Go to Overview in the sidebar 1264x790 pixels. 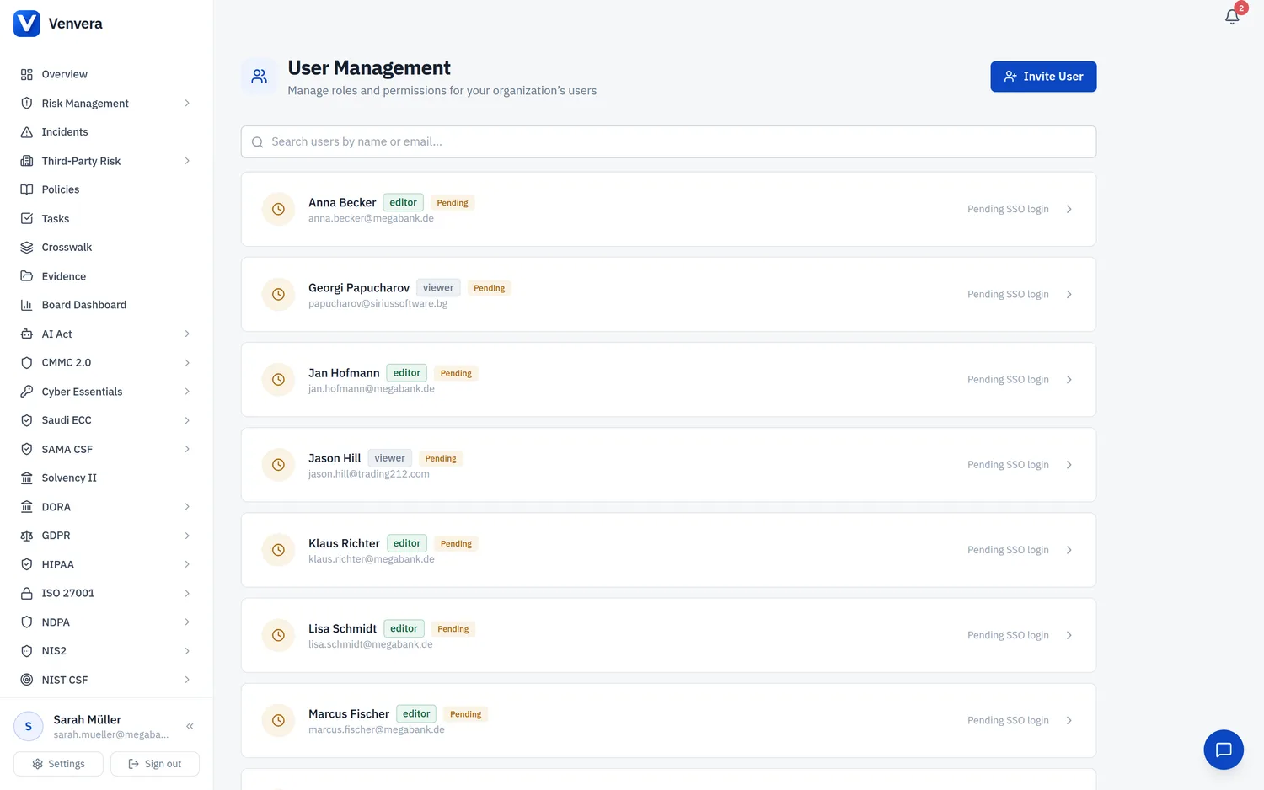click(106, 74)
